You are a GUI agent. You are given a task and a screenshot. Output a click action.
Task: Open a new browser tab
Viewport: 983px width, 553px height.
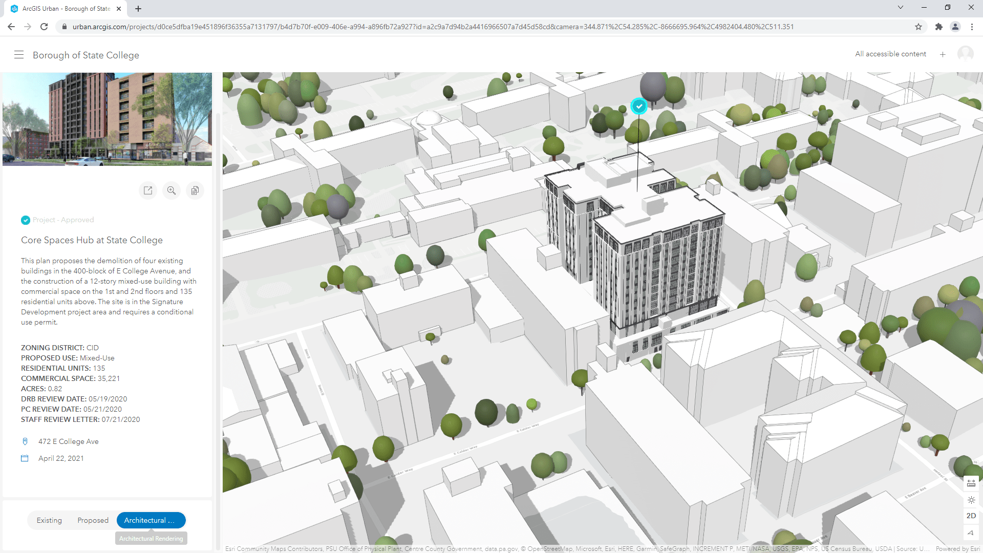tap(138, 9)
